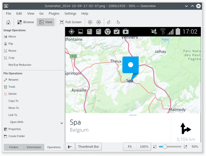Switch to Browse mode
The image size is (206, 156).
point(26,22)
